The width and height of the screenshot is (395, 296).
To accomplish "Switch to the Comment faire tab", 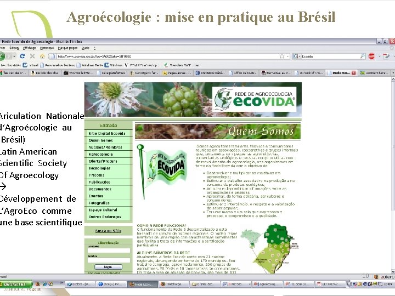I will 375,73.
